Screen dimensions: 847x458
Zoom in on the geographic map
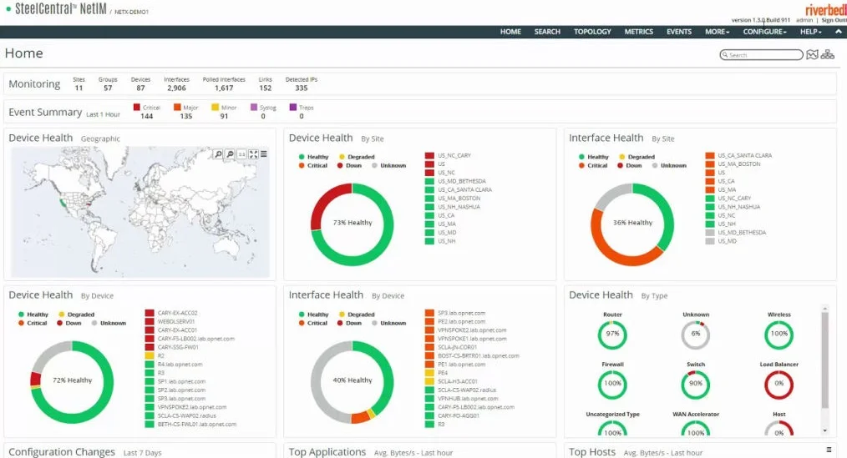(218, 154)
